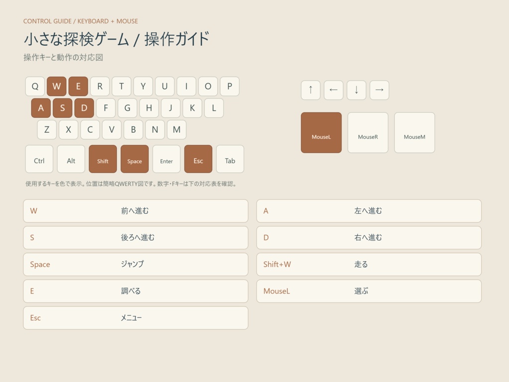Click the highlighted Shift key
The width and height of the screenshot is (509, 382).
pyautogui.click(x=103, y=159)
